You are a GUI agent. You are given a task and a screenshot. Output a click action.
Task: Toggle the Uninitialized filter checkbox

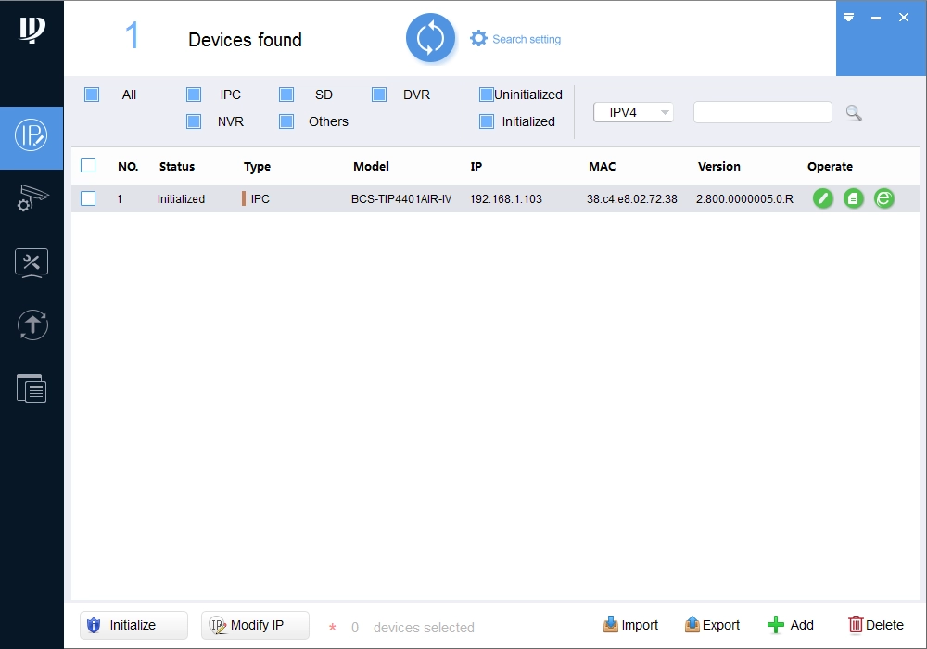(x=486, y=95)
